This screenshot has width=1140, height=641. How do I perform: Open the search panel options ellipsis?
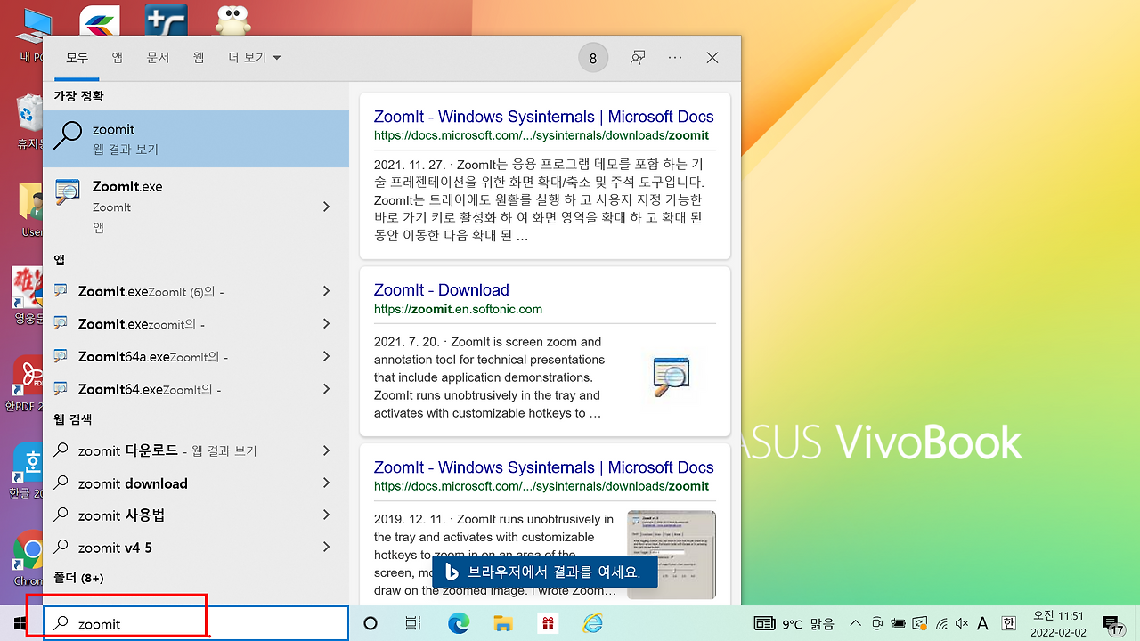pyautogui.click(x=675, y=58)
